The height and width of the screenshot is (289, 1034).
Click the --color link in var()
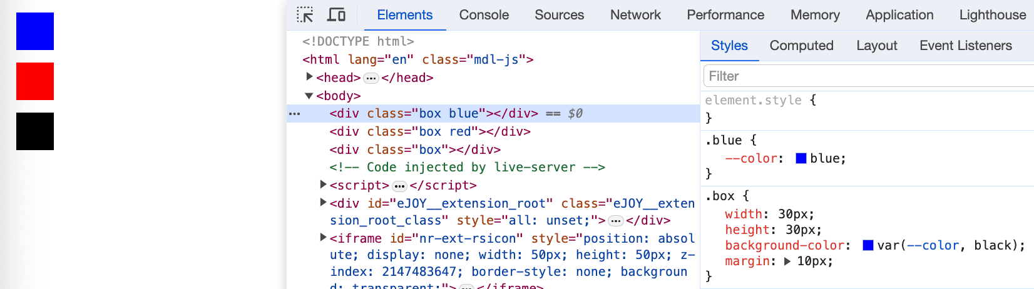coord(932,245)
